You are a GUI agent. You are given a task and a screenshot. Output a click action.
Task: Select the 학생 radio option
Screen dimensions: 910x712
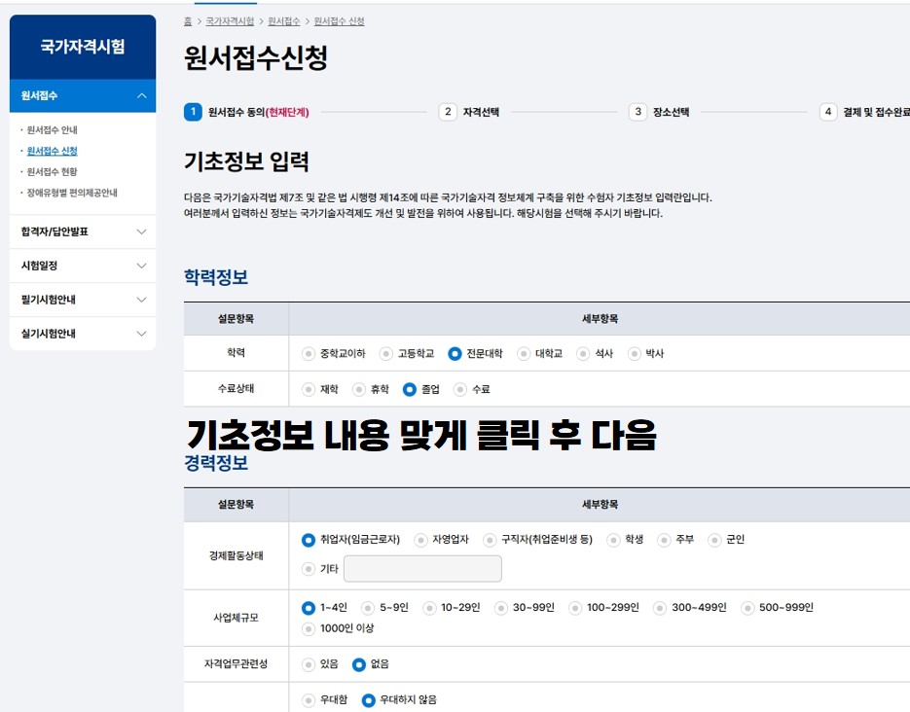[613, 540]
